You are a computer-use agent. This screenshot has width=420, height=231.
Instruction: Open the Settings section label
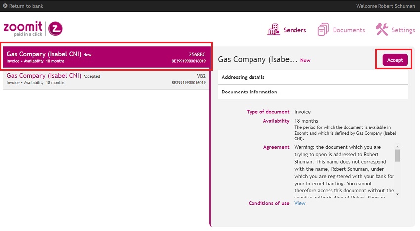tap(403, 30)
